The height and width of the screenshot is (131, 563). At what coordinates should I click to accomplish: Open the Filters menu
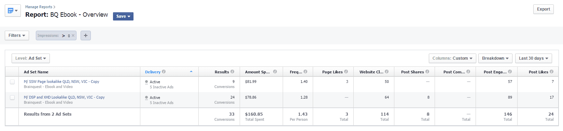click(x=17, y=35)
